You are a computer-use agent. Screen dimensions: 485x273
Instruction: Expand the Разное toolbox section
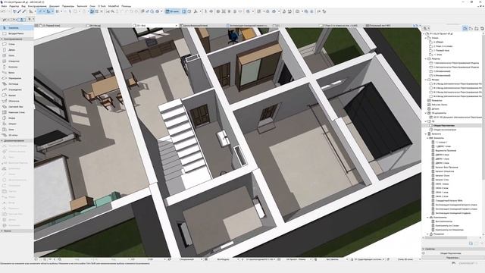click(x=2, y=231)
